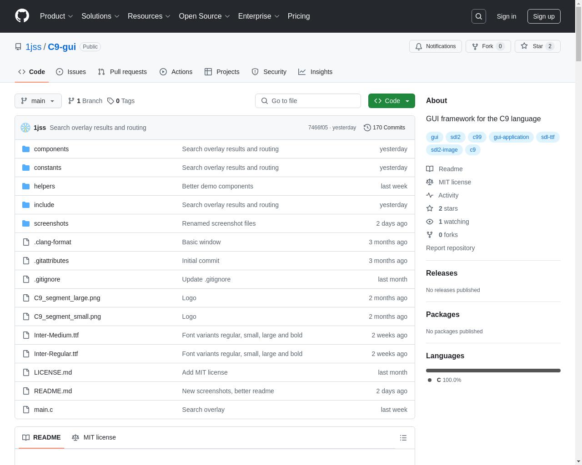Expand the Solutions menu
The image size is (582, 465).
(100, 16)
